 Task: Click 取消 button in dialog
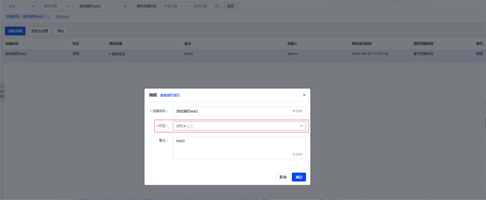coord(283,177)
